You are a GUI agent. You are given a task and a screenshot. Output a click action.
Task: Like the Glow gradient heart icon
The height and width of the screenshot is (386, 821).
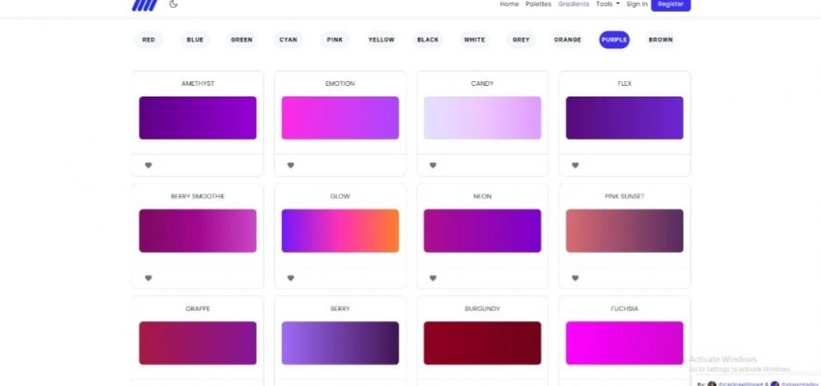point(291,278)
